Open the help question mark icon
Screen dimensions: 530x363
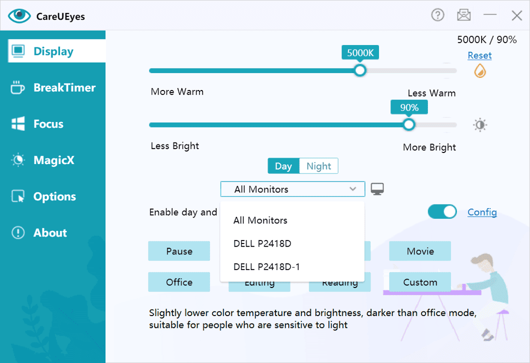(x=437, y=14)
